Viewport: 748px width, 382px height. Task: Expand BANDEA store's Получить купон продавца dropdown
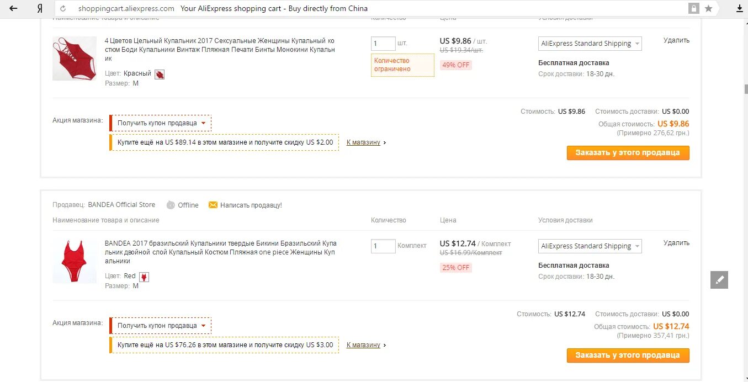(x=161, y=326)
